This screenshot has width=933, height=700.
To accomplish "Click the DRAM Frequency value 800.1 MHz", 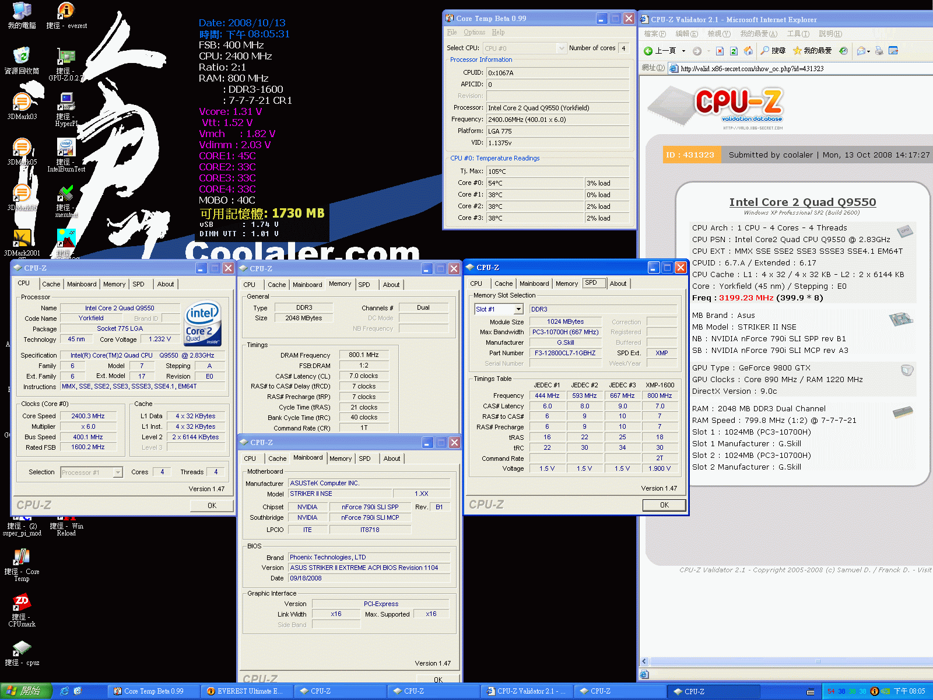I will [x=364, y=355].
